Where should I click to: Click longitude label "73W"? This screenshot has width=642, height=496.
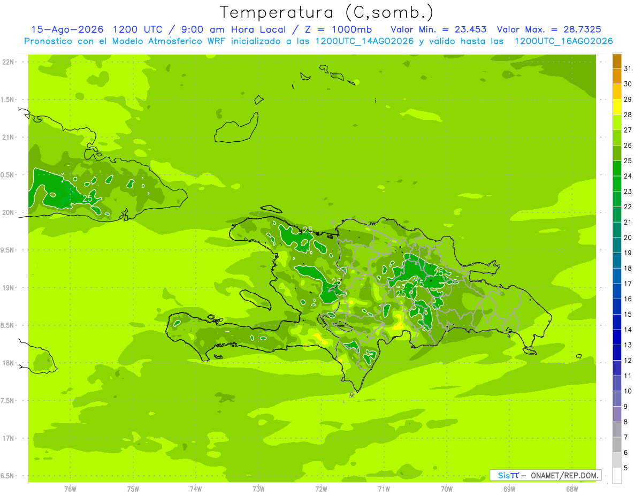tap(258, 489)
